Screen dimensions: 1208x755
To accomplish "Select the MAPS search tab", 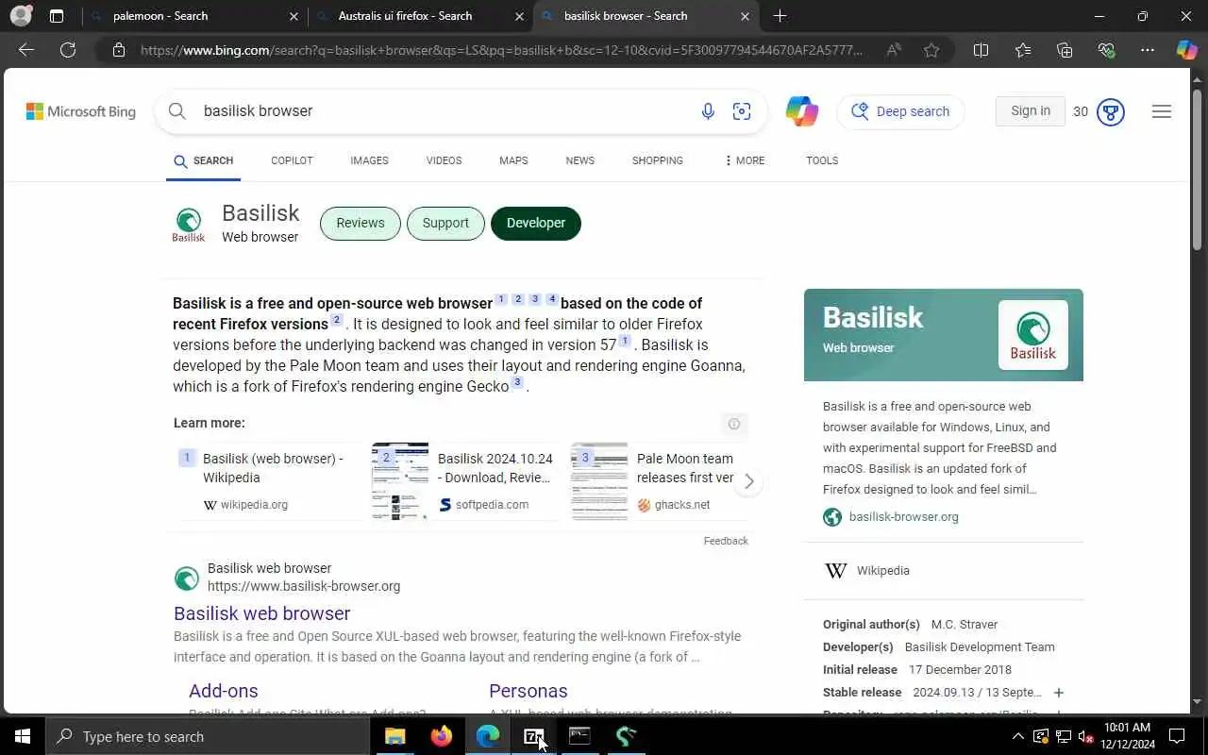I will (513, 160).
